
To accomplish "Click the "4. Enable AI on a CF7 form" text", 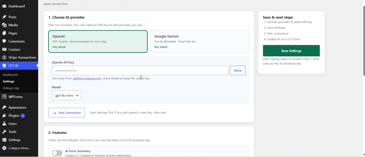I will point(282,39).
